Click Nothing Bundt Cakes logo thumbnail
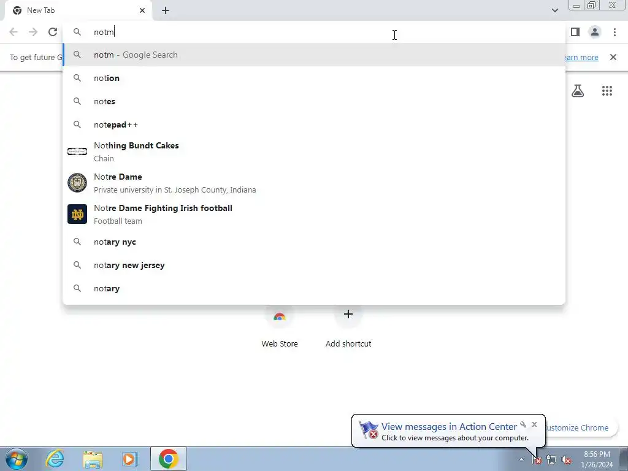The height and width of the screenshot is (471, 628). tap(77, 151)
